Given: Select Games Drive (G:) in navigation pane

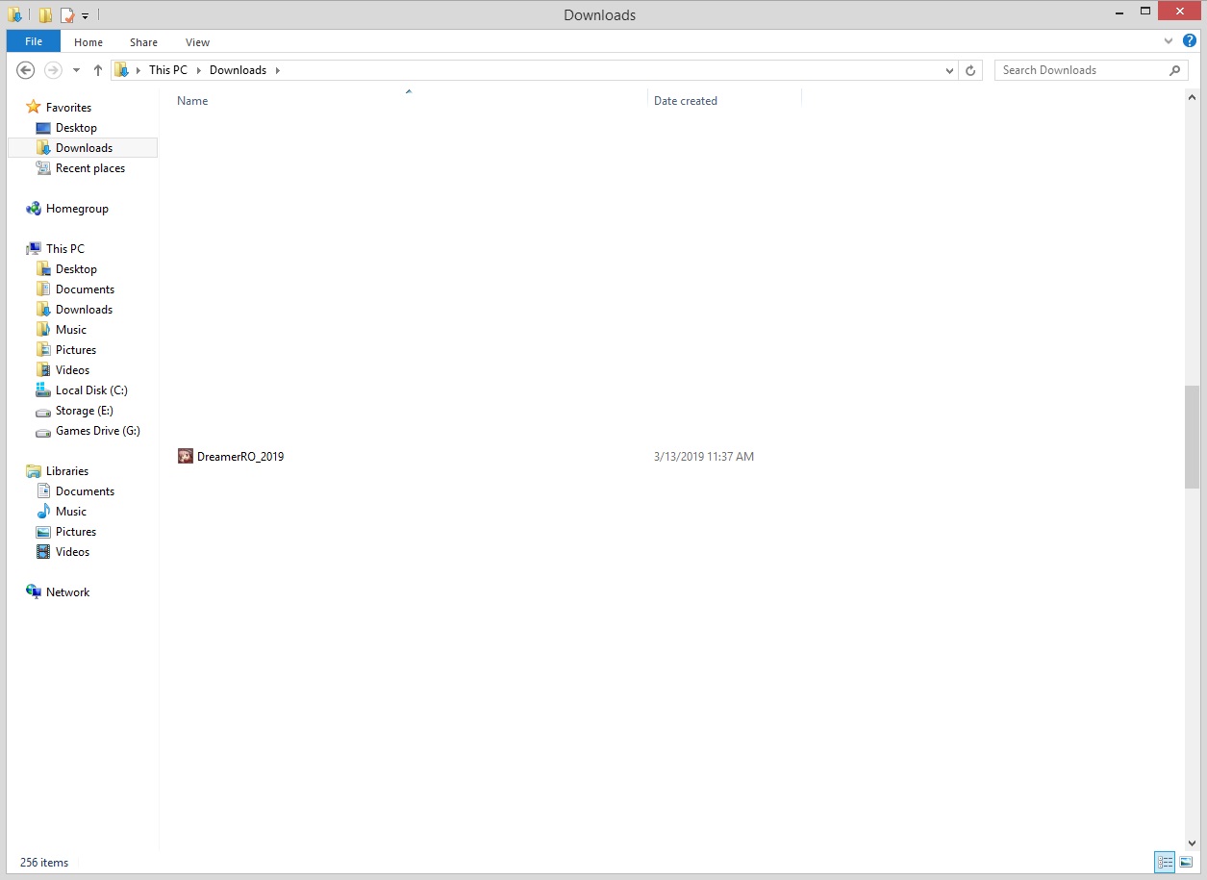Looking at the screenshot, I should (97, 431).
